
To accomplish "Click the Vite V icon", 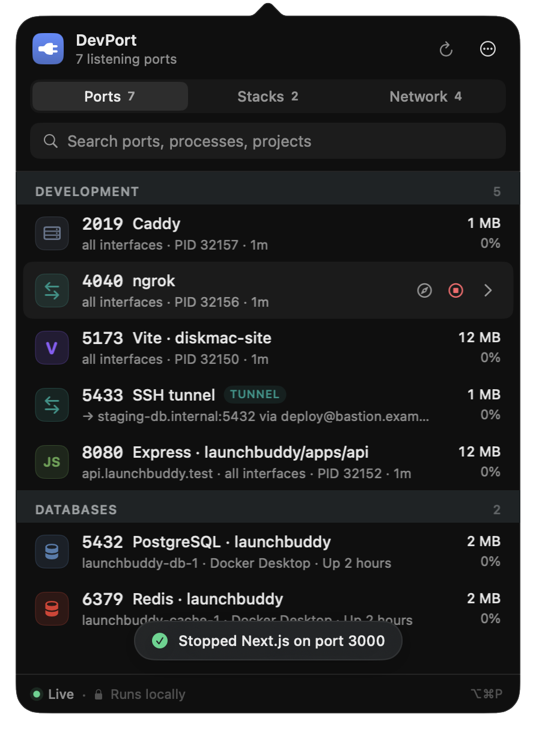I will pyautogui.click(x=52, y=348).
